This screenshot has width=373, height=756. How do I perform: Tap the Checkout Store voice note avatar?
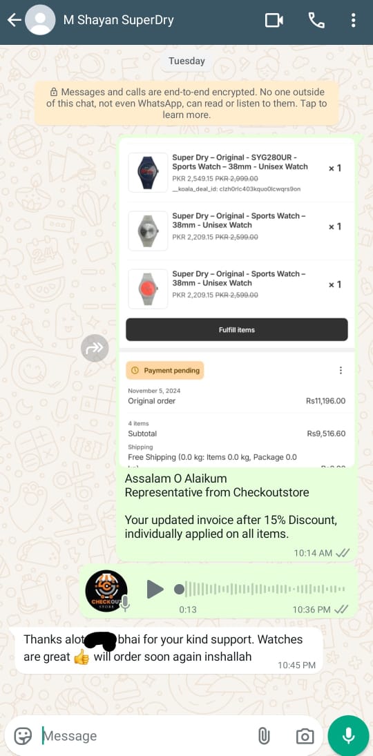pos(106,590)
